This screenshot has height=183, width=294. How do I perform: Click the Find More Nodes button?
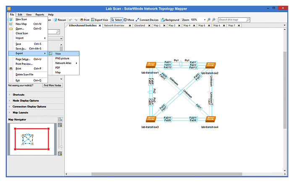click(x=52, y=85)
